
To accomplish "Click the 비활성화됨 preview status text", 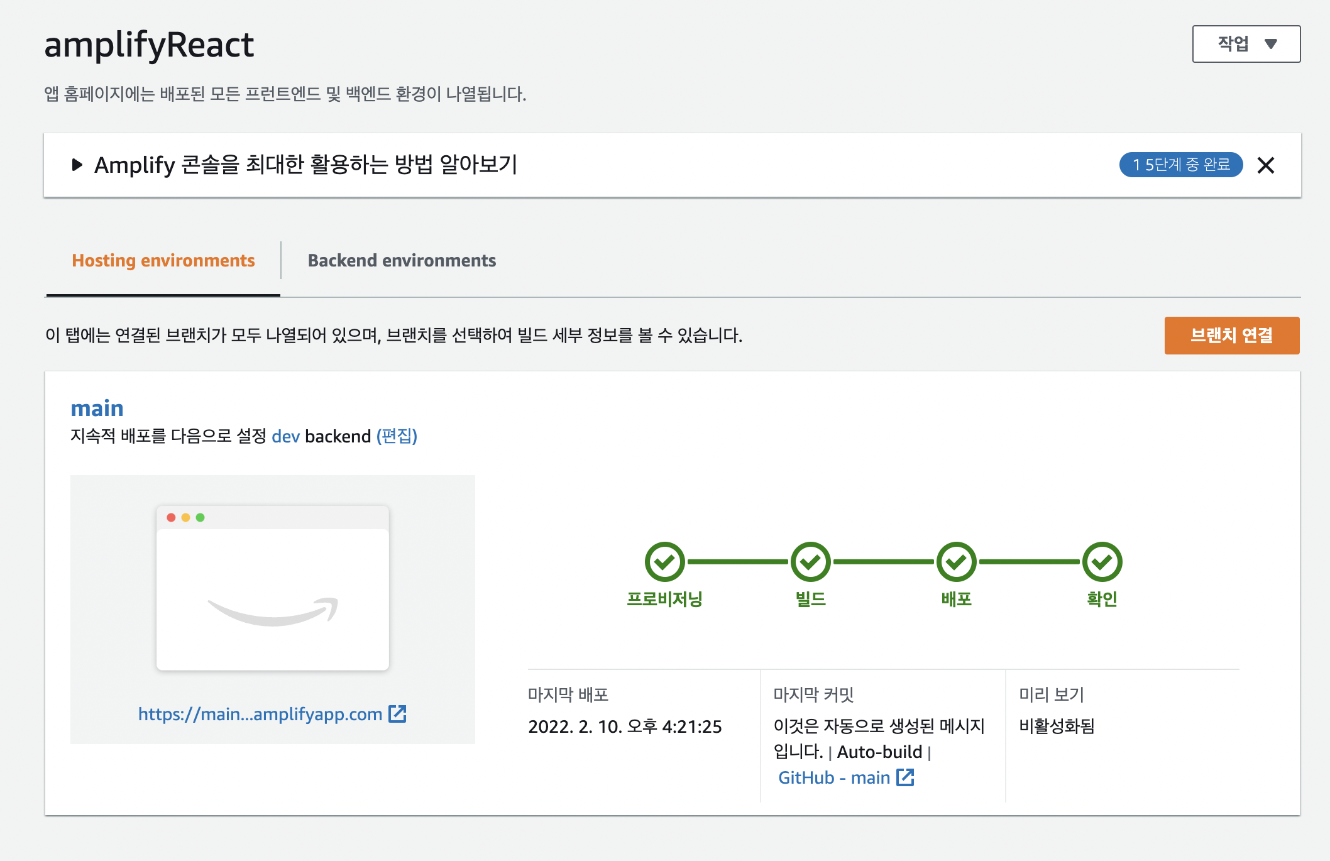I will click(1057, 727).
